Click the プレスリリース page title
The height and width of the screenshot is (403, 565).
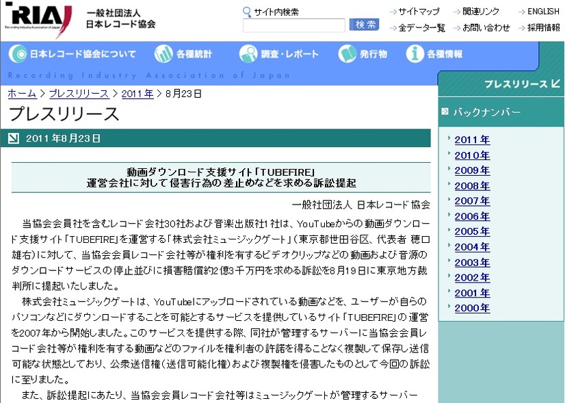[64, 114]
